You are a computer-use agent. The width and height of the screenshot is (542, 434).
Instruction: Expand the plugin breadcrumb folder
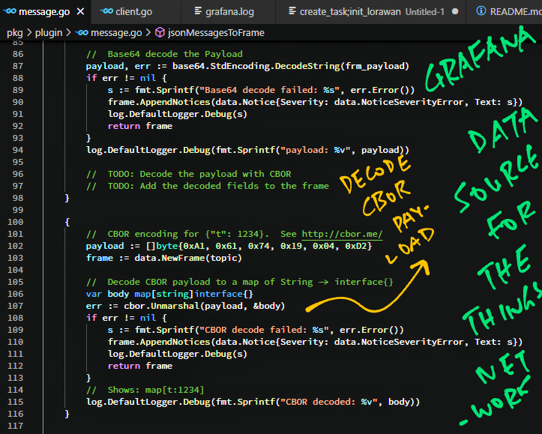pyautogui.click(x=49, y=33)
